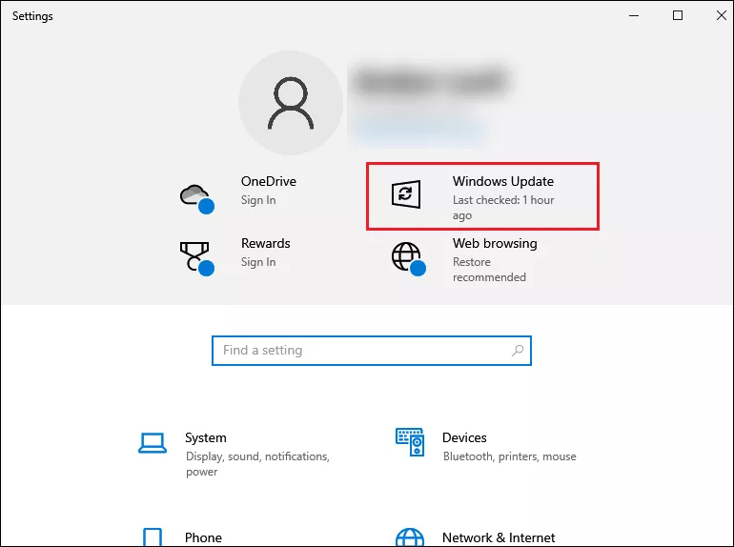Click the Phone icon
This screenshot has height=547, width=734.
[x=153, y=537]
